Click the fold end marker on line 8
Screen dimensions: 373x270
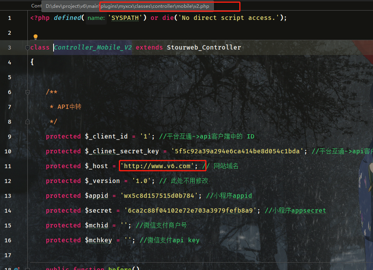click(27, 122)
